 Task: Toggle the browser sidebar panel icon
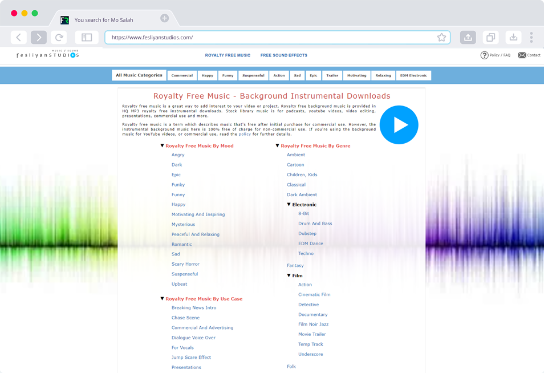(87, 38)
